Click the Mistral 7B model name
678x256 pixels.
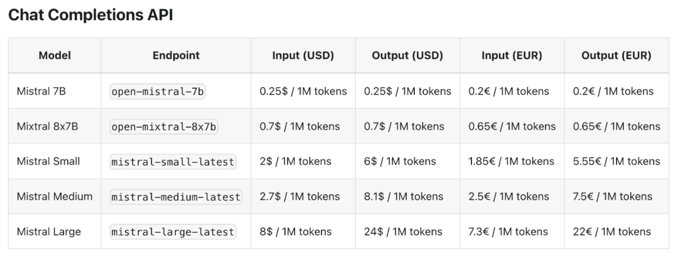pyautogui.click(x=41, y=91)
